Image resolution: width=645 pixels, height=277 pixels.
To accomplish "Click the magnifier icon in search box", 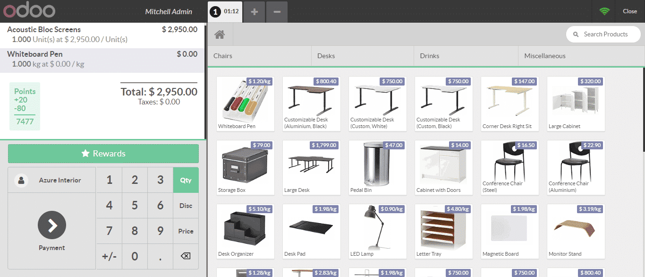I will [576, 35].
